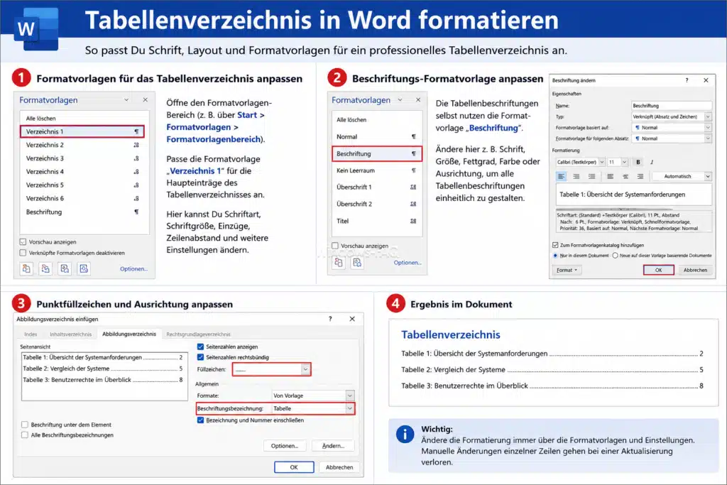Click the help question mark in Abbildungsverzeichnis einfügen
The image size is (727, 485).
tap(330, 319)
